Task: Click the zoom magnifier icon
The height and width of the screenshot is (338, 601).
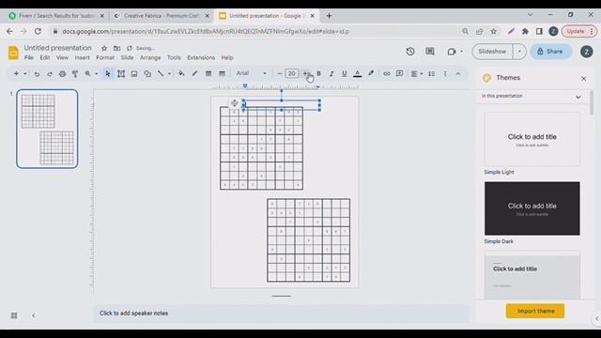Action: tap(87, 73)
